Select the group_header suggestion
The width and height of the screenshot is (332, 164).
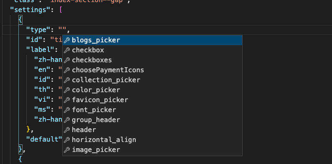152,120
